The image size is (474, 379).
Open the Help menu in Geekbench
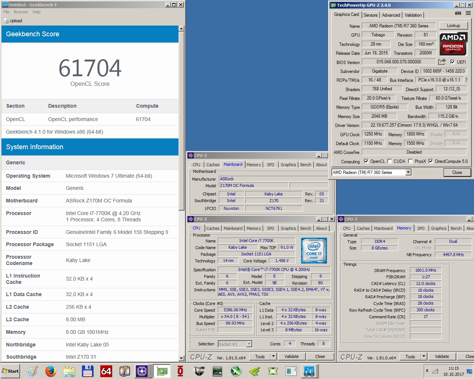tap(36, 12)
